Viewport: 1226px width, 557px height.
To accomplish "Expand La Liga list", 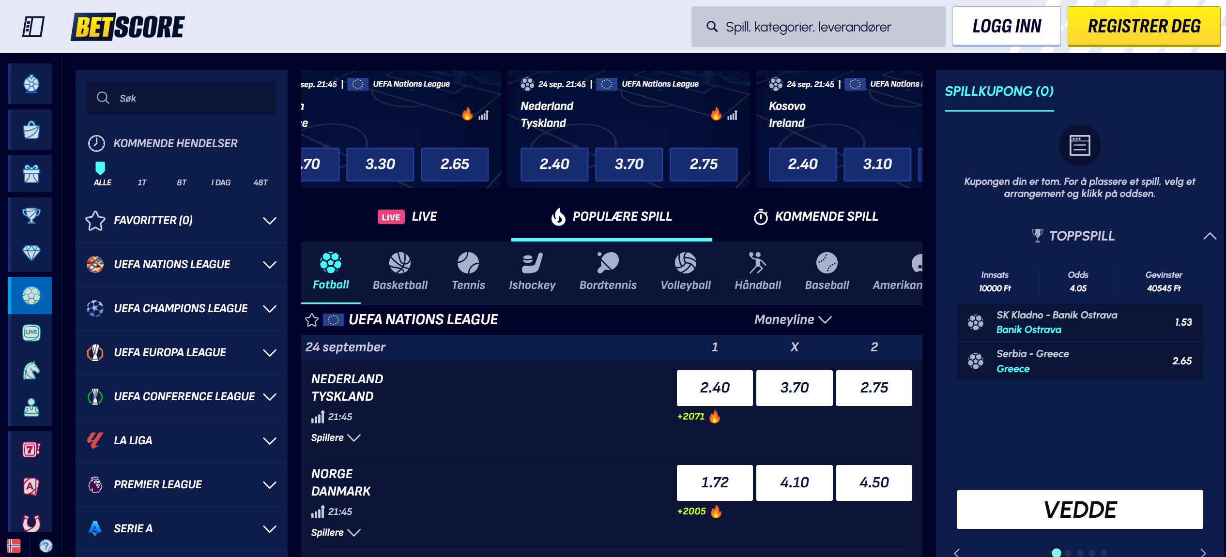I will [181, 440].
